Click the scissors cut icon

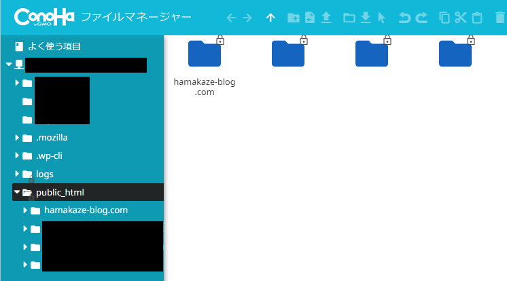tap(461, 18)
